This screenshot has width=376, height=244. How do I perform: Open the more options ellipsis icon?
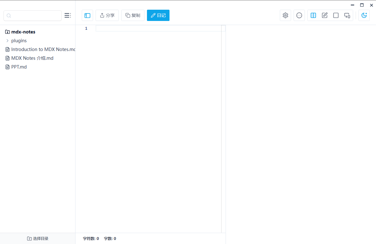click(x=299, y=15)
